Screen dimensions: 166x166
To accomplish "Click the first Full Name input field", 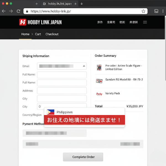I will tap(62, 75).
